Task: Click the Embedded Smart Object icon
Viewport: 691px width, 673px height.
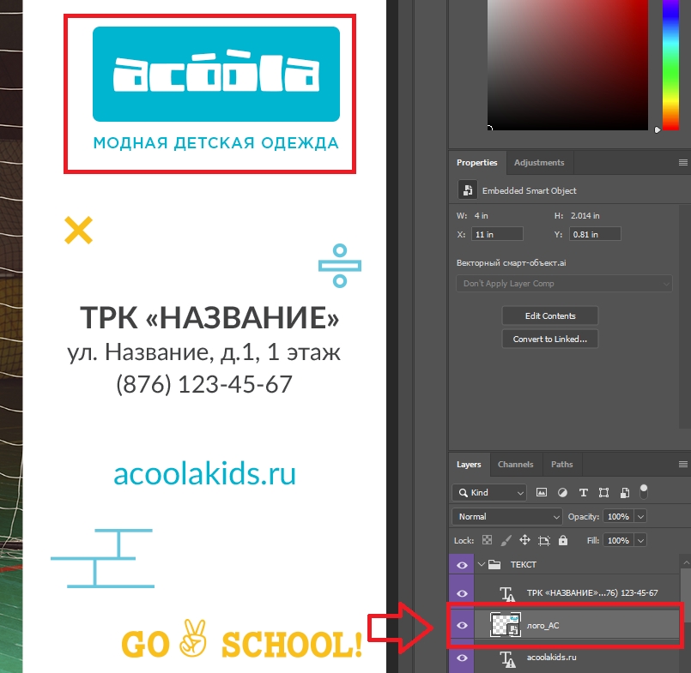Action: click(x=468, y=190)
